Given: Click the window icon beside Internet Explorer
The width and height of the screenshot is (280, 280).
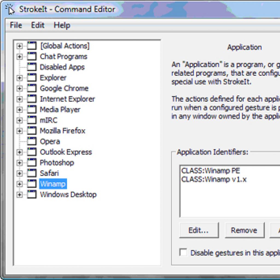Looking at the screenshot, I should (x=32, y=99).
